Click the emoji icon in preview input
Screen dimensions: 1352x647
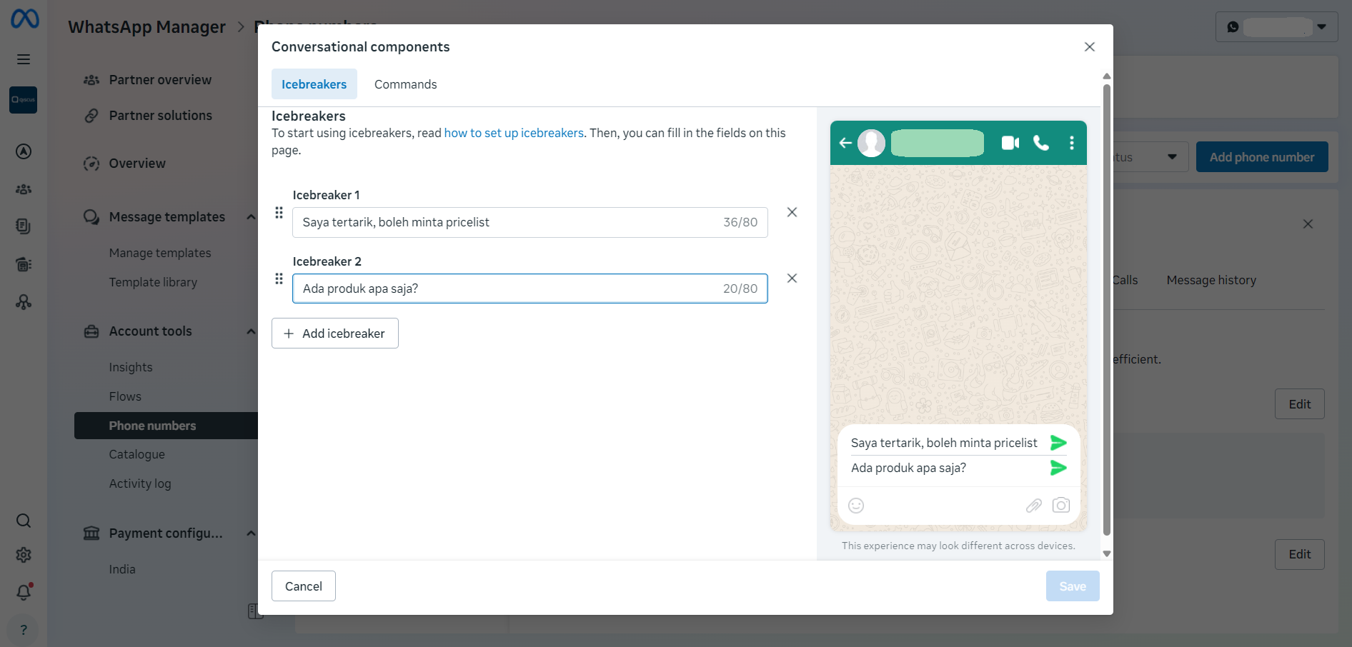856,506
